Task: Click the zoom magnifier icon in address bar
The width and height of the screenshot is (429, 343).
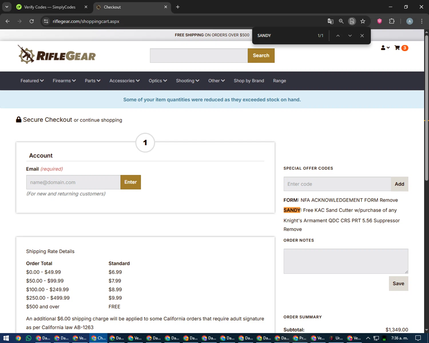Action: pyautogui.click(x=341, y=21)
